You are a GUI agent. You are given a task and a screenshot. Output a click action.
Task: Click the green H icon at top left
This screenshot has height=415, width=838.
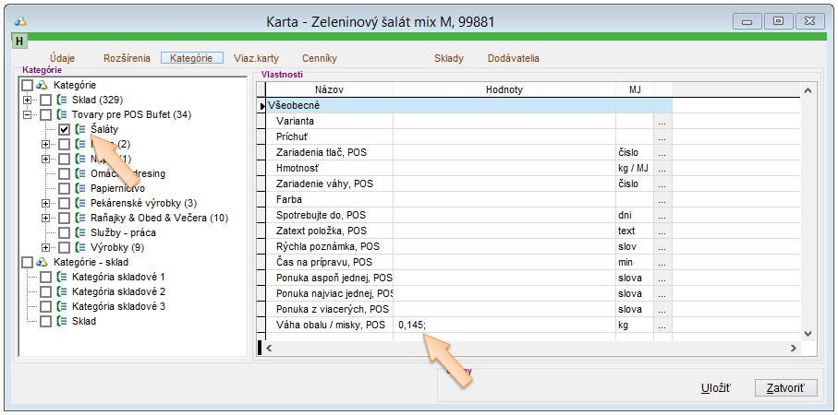18,41
